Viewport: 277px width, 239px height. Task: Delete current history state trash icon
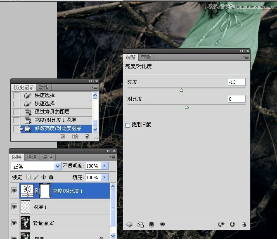coord(87,136)
